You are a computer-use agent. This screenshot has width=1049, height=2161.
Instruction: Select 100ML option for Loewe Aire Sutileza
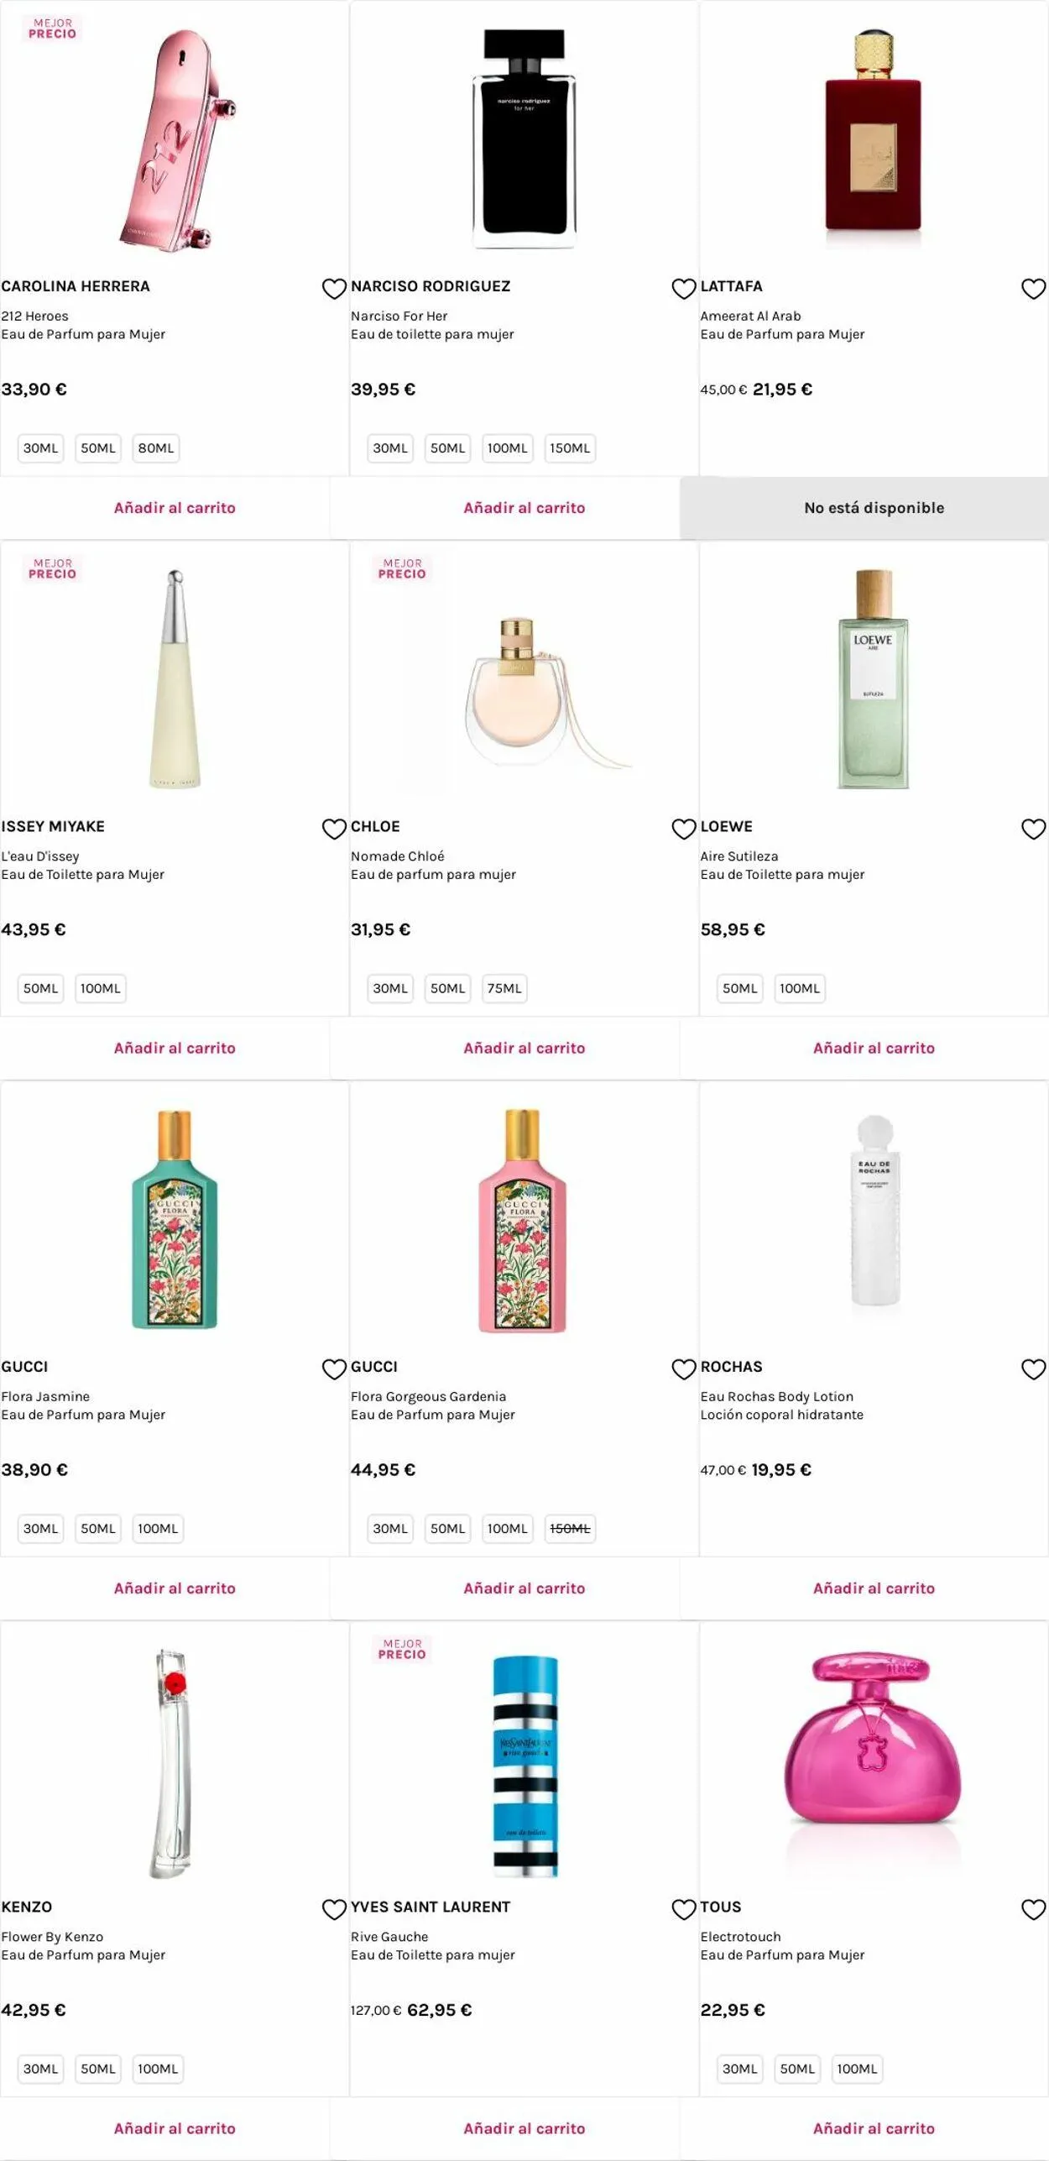[799, 988]
